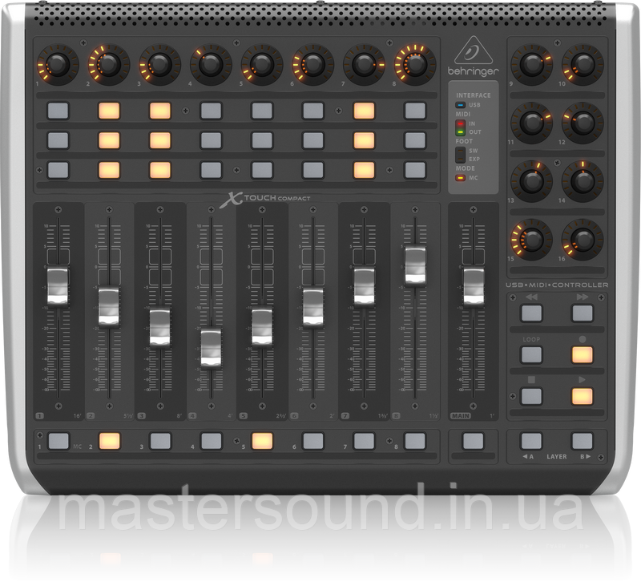Click rotary encoder knob 4
The height and width of the screenshot is (582, 641).
(211, 64)
